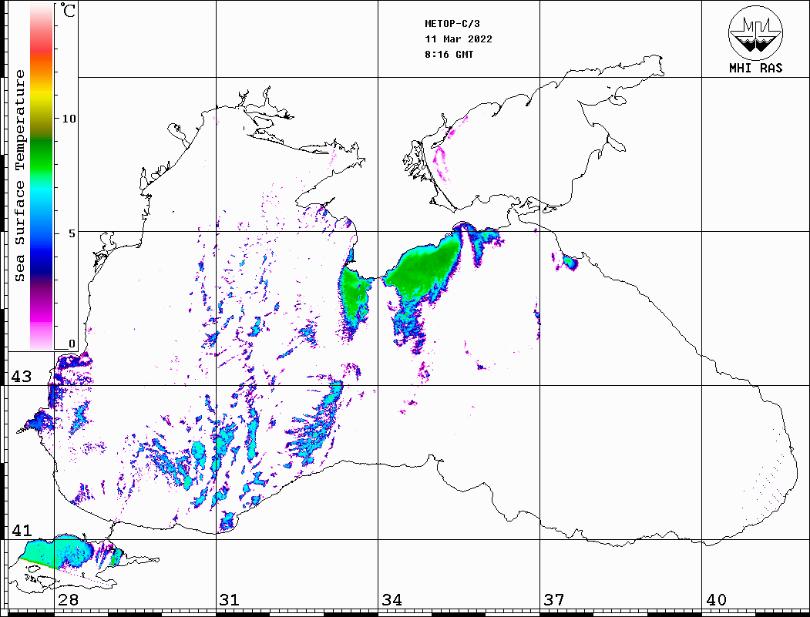Screen dimensions: 810x617
Task: Click the small cyan patch near Novorossiysk coast
Action: [570, 263]
